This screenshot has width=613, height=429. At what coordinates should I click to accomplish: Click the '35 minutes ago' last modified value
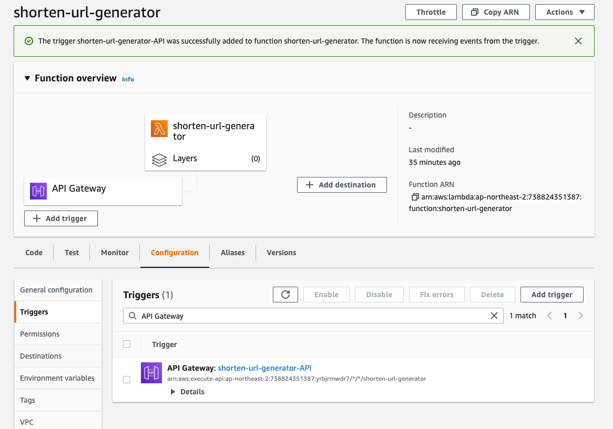[434, 162]
